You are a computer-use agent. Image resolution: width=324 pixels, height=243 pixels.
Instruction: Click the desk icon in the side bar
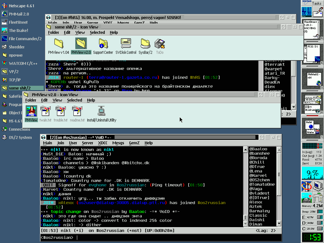point(318,198)
